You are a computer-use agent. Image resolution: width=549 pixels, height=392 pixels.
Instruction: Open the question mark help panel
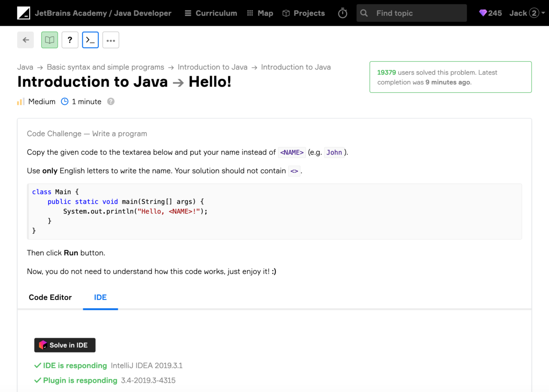pos(70,39)
